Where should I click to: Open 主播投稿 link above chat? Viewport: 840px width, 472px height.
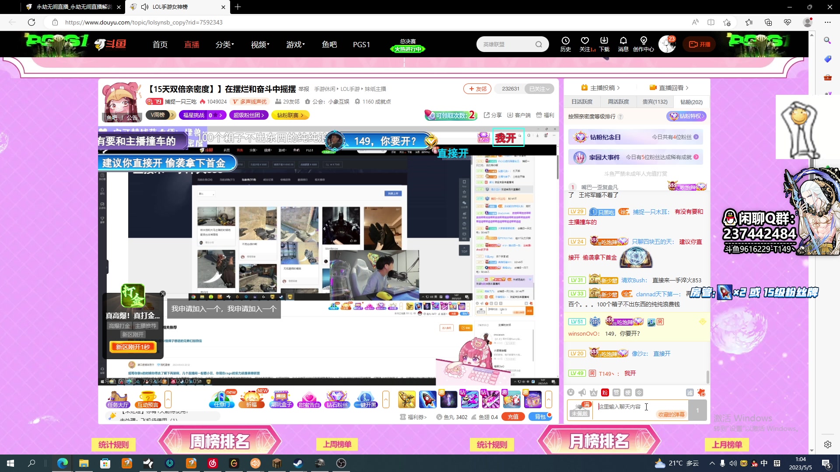pyautogui.click(x=600, y=88)
